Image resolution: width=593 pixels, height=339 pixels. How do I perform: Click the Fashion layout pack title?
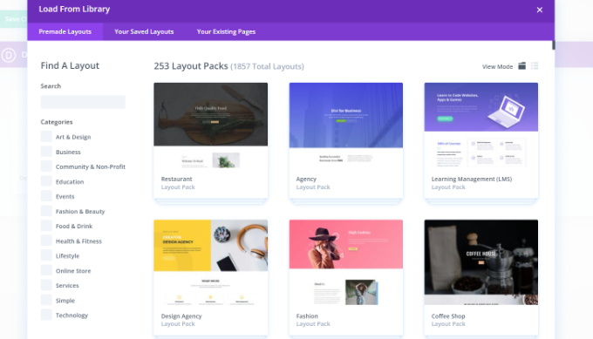[x=307, y=316]
